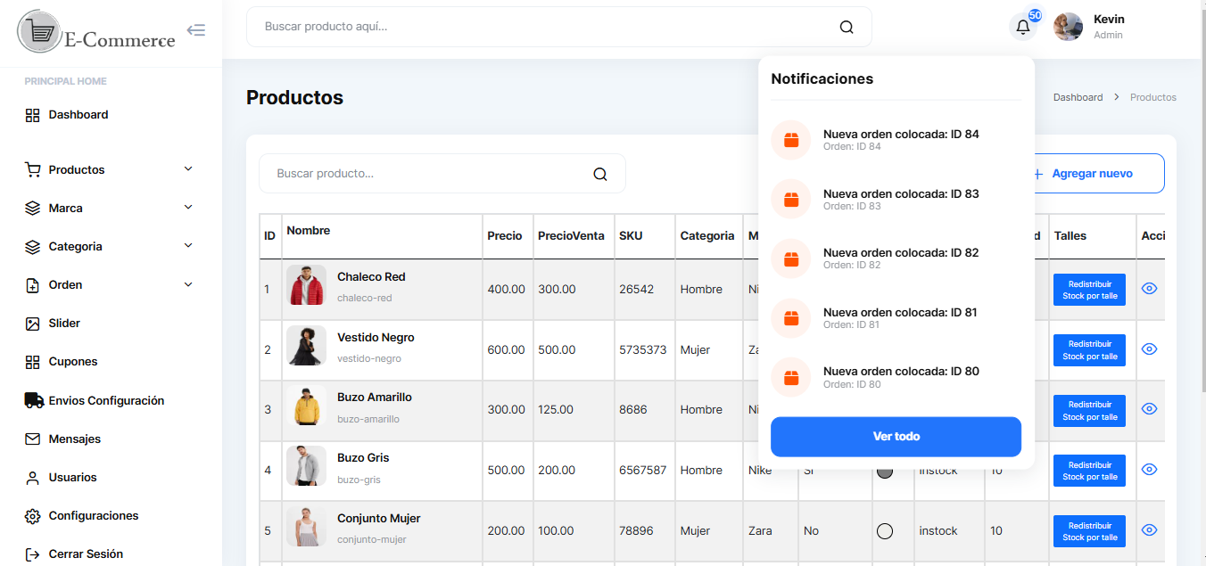Click the Vestido Negro product thumbnail
Viewport: 1206px width, 566px height.
[306, 345]
